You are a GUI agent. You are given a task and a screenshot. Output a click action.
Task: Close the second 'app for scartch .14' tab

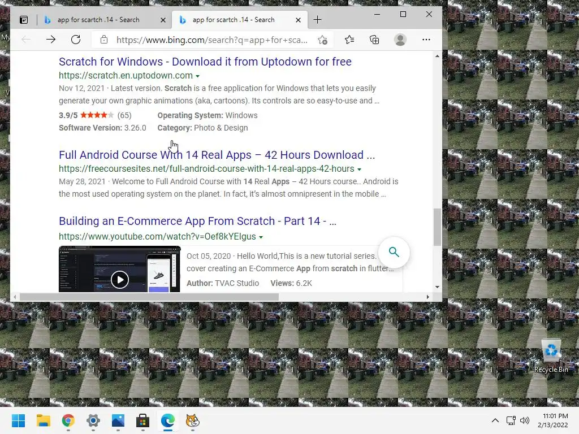(x=299, y=20)
